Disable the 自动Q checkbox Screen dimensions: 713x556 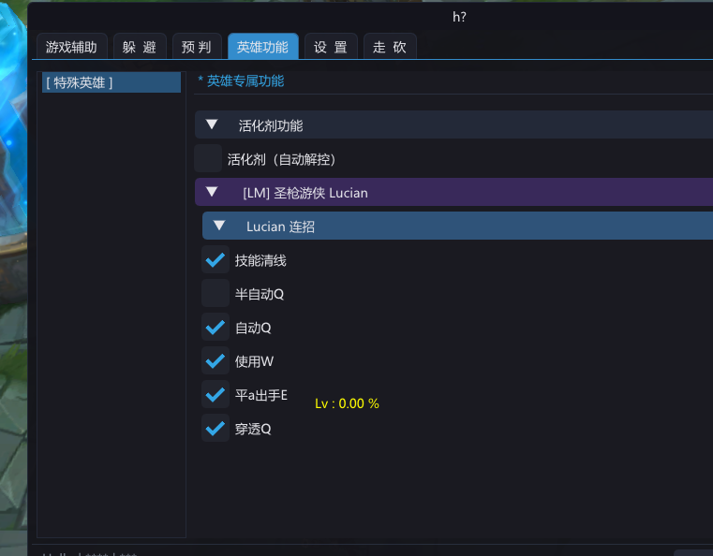tap(215, 328)
